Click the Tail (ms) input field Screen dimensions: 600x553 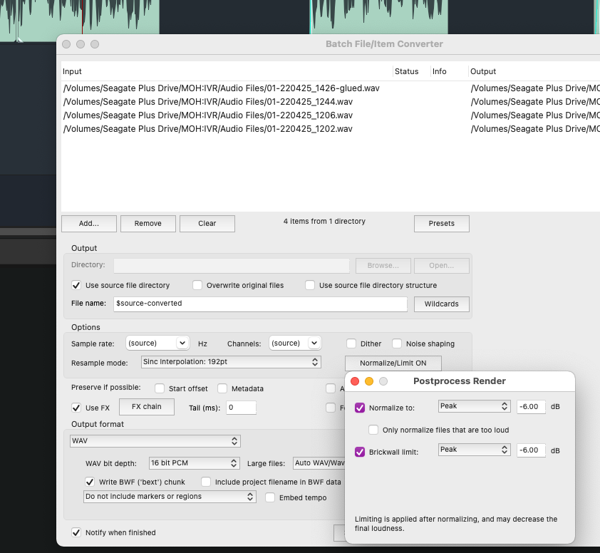pos(242,408)
